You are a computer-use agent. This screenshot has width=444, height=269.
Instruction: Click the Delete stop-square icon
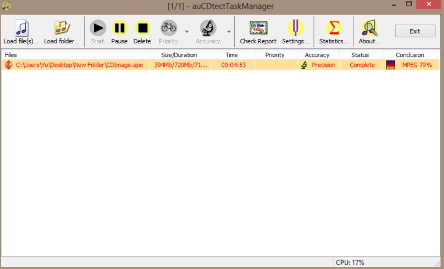[x=143, y=28]
